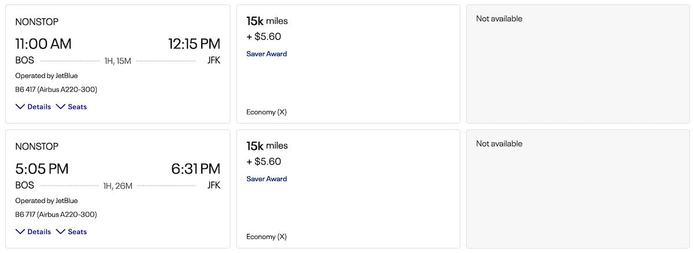The height and width of the screenshot is (253, 694).
Task: Open Saver Award link for 11:00 AM flight
Action: point(267,54)
